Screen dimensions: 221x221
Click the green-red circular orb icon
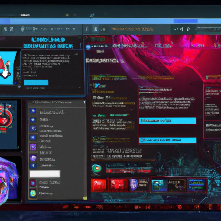96,169
